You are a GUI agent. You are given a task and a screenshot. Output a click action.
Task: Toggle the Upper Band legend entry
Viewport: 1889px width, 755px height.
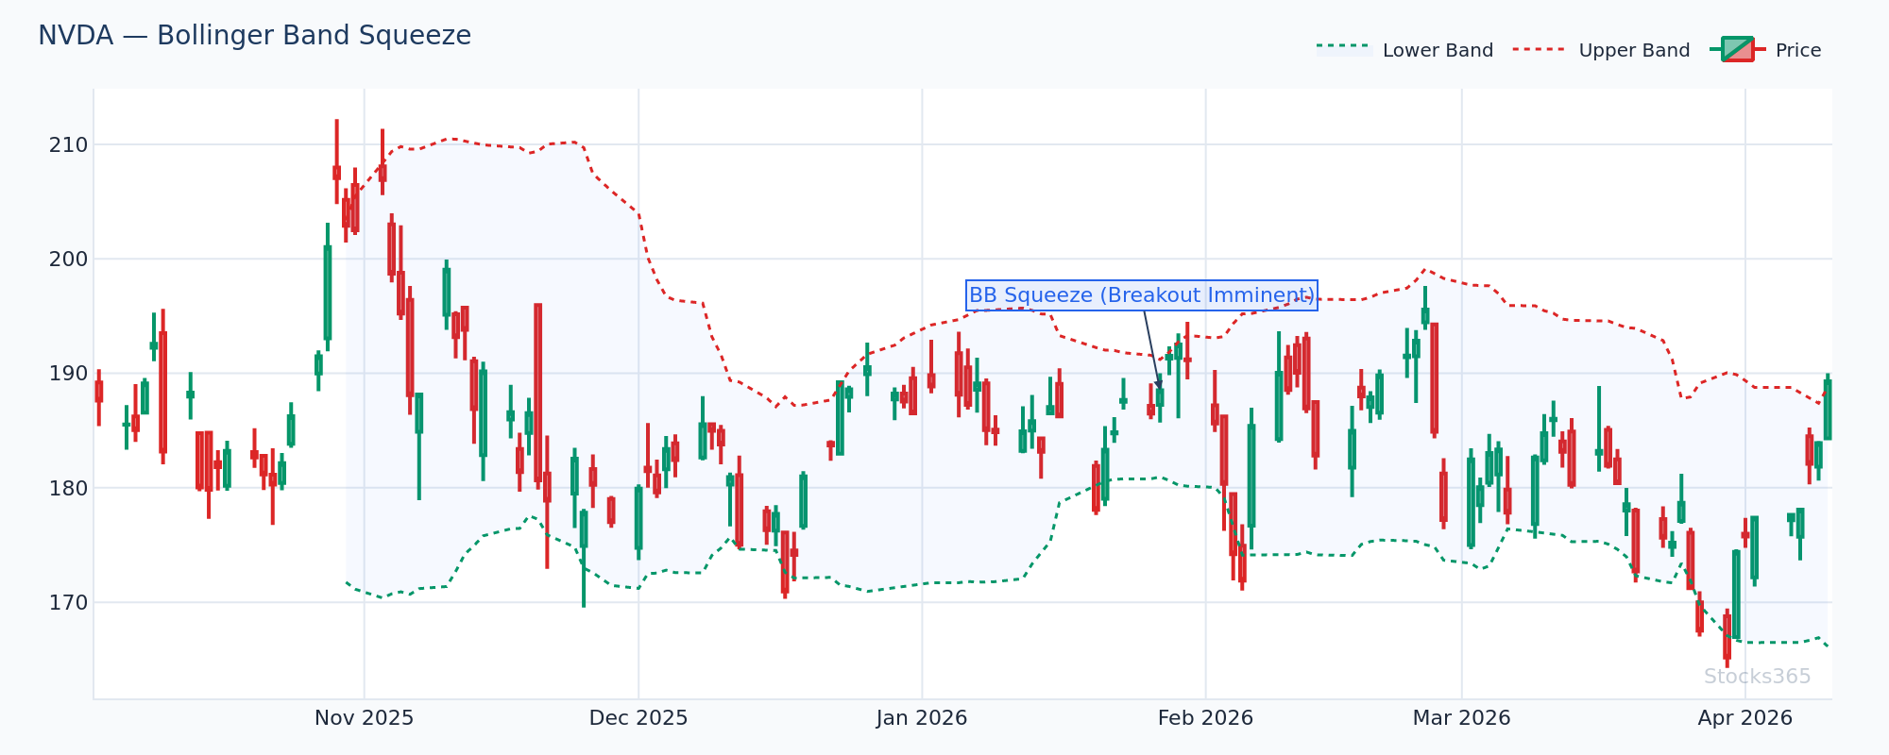coord(1601,50)
